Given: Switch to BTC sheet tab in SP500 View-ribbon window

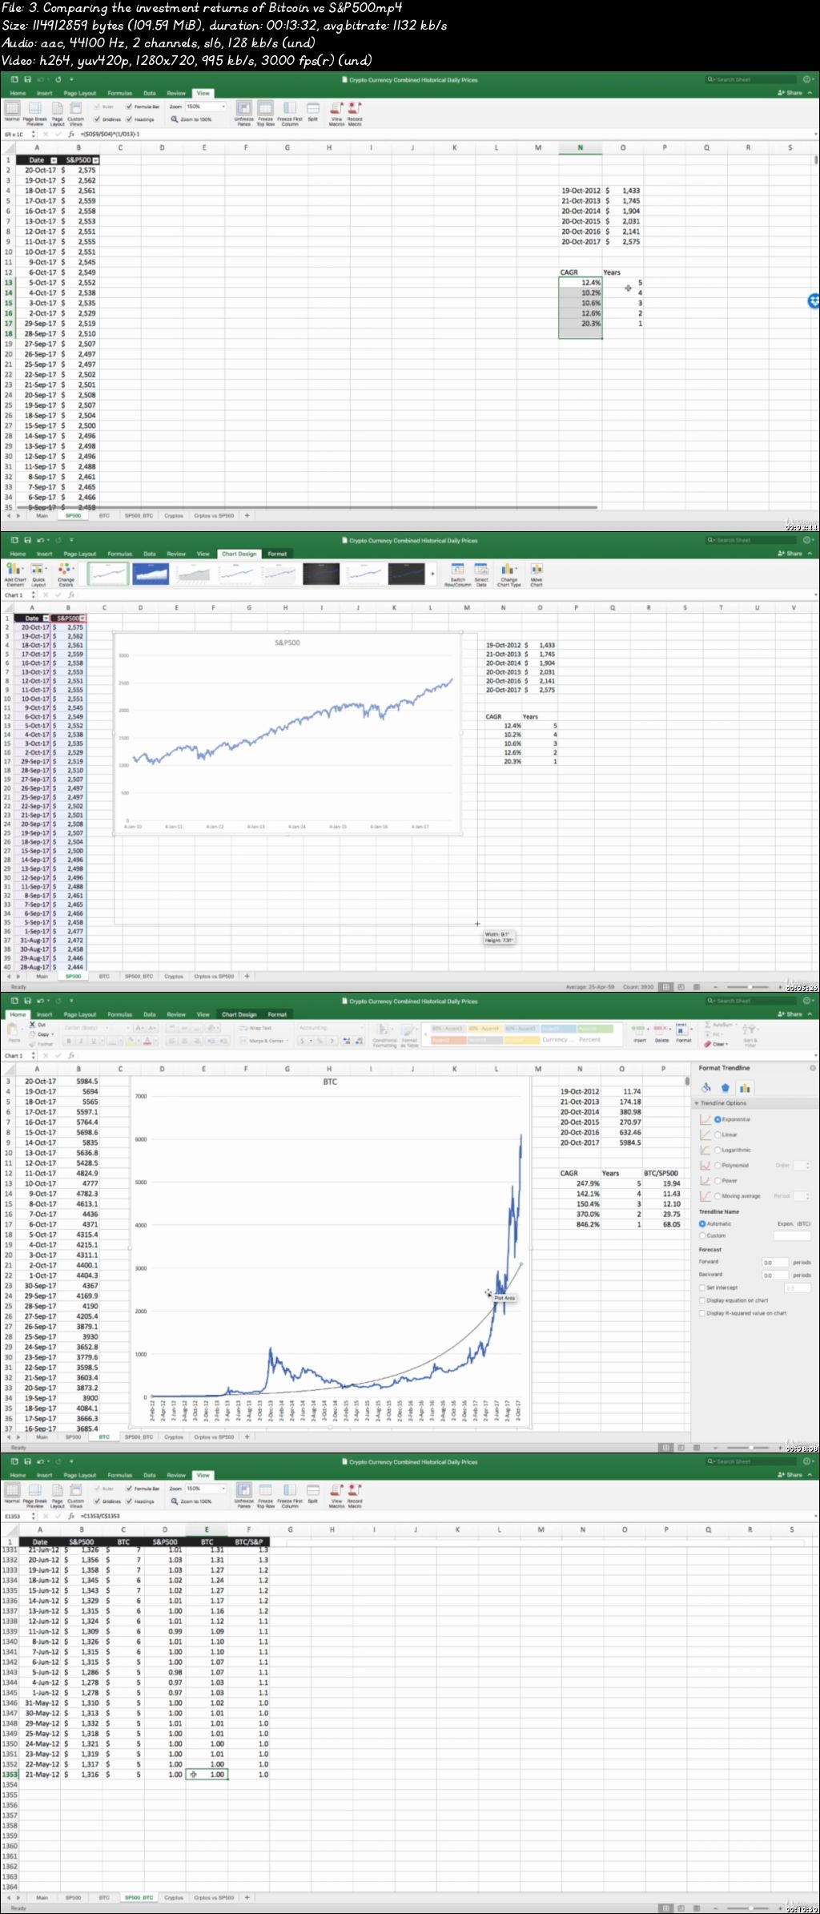Looking at the screenshot, I should pos(104,516).
